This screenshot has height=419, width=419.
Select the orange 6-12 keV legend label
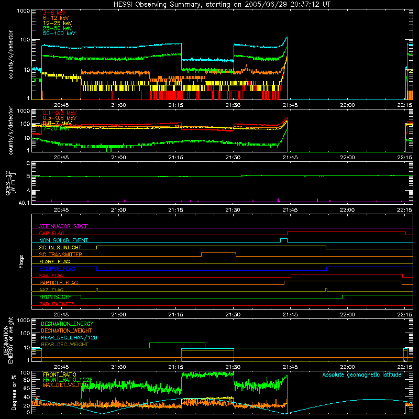(56, 18)
